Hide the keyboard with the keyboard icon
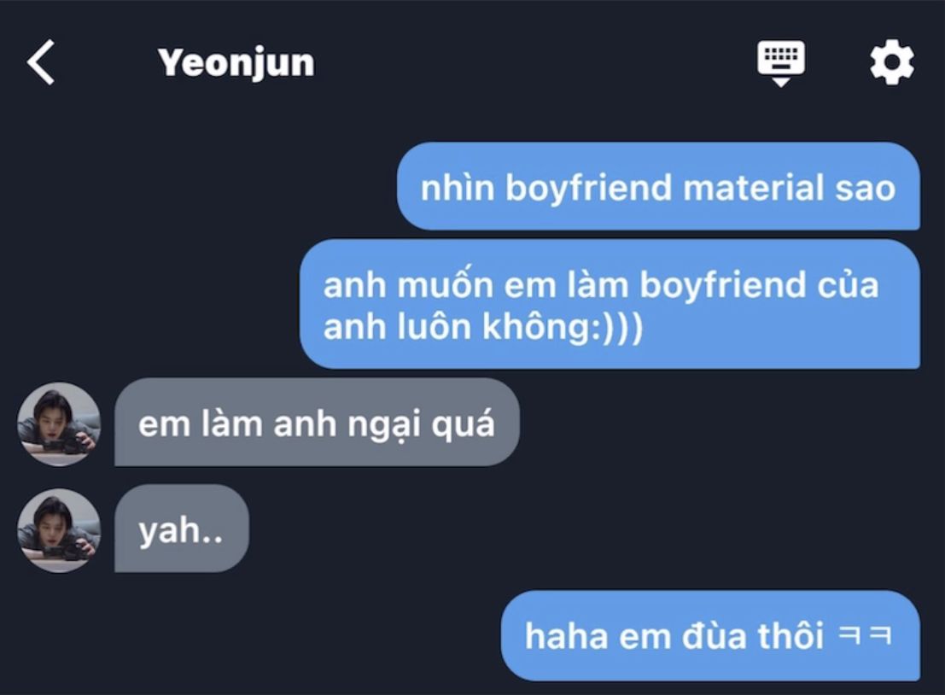This screenshot has width=945, height=695. pos(780,63)
